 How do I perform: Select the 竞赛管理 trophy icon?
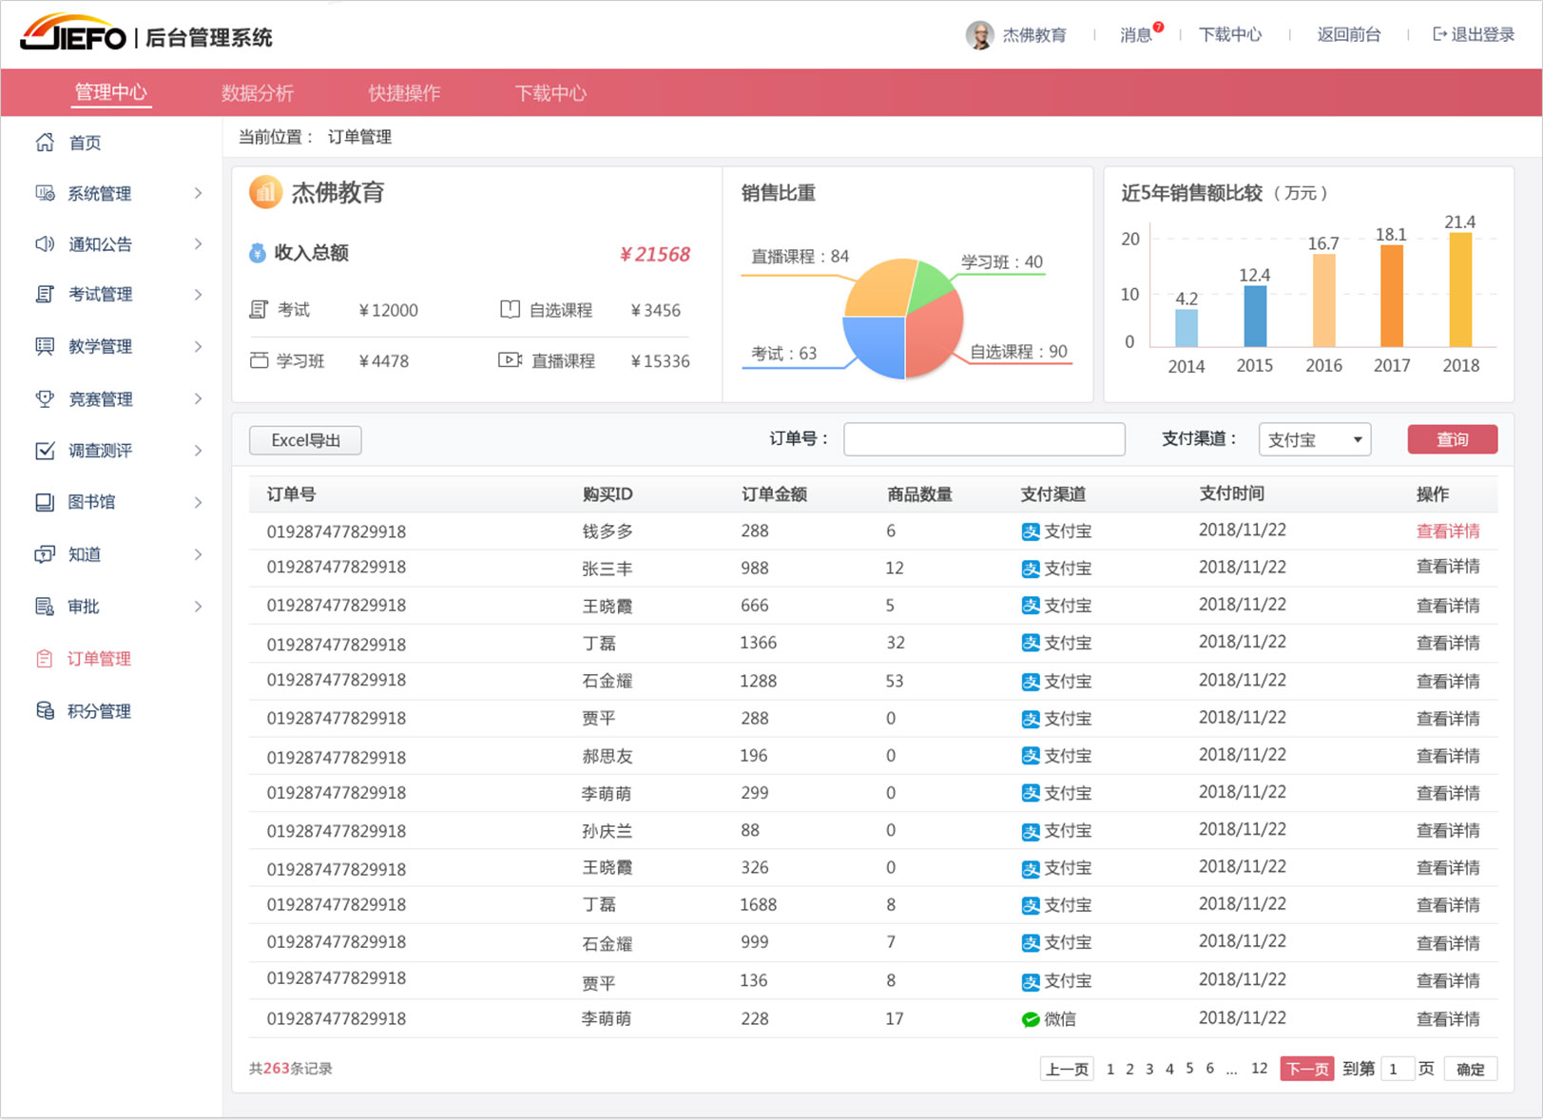(x=44, y=398)
